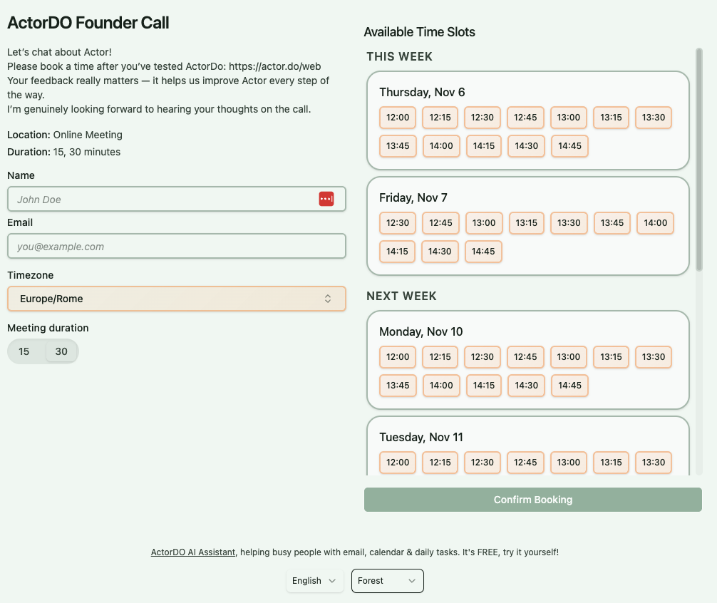The width and height of the screenshot is (717, 603).
Task: Choose 12:15 on Tuesday, Nov 11
Action: (440, 463)
